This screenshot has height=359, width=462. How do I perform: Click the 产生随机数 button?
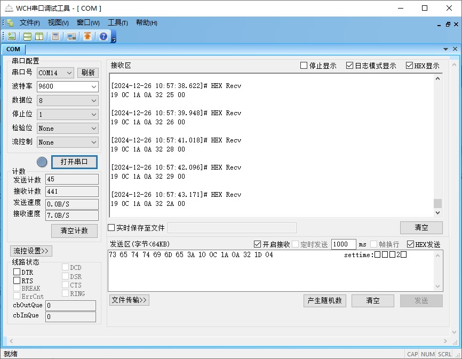click(324, 300)
